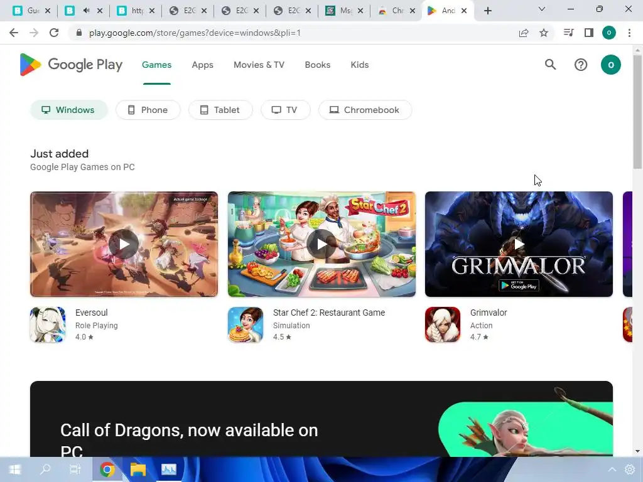643x482 pixels.
Task: Open Windows Start menu
Action: [x=15, y=469]
